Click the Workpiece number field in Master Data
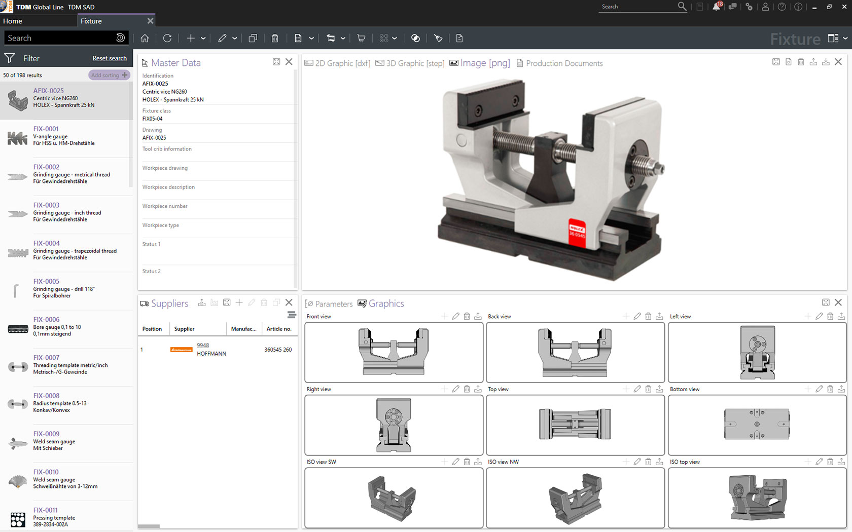 tap(217, 209)
